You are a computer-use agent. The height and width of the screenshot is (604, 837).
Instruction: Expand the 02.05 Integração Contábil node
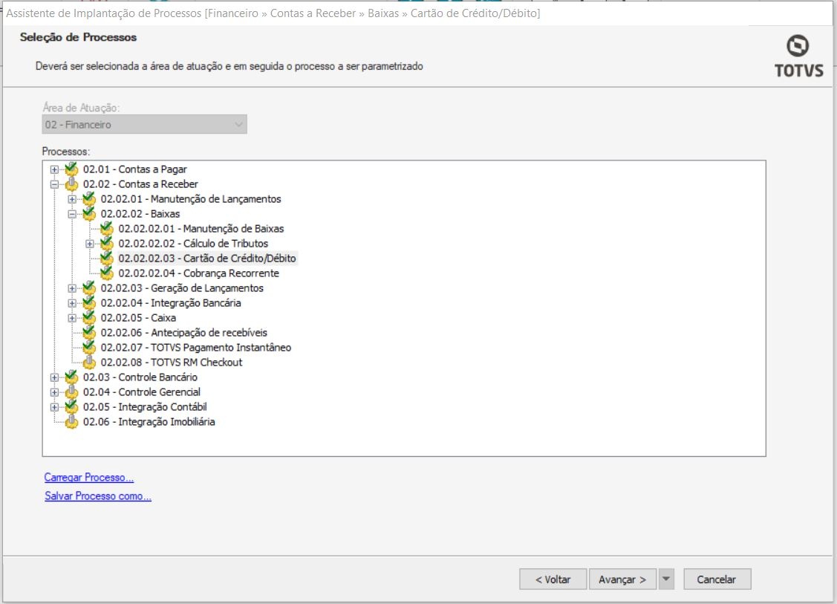click(x=54, y=407)
